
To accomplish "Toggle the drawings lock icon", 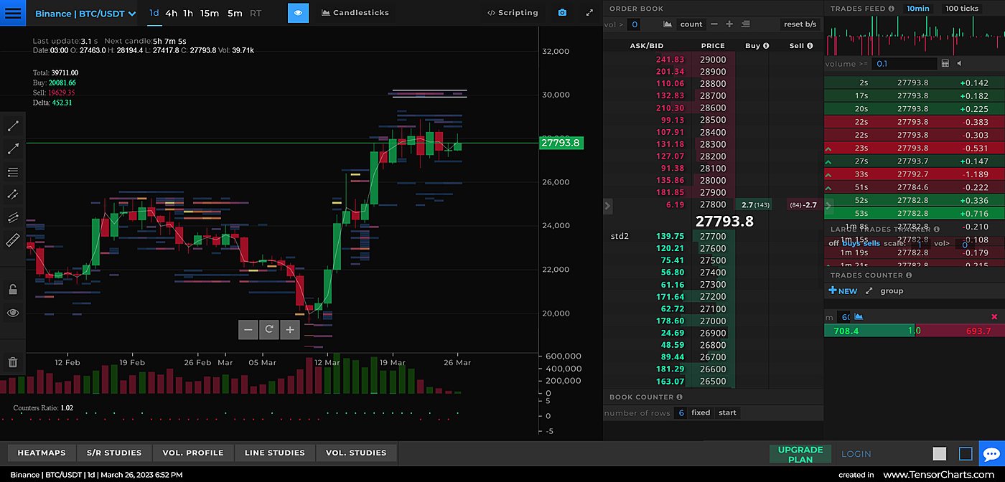I will tap(13, 290).
